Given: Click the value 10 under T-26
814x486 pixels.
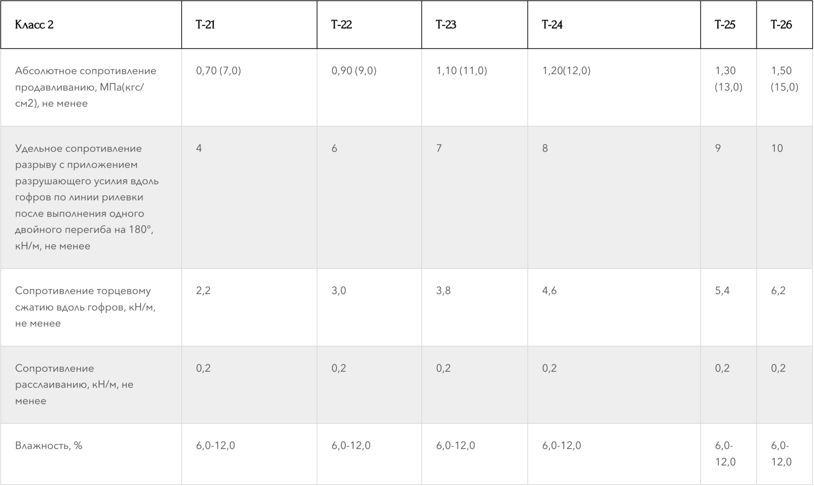Looking at the screenshot, I should (x=777, y=148).
